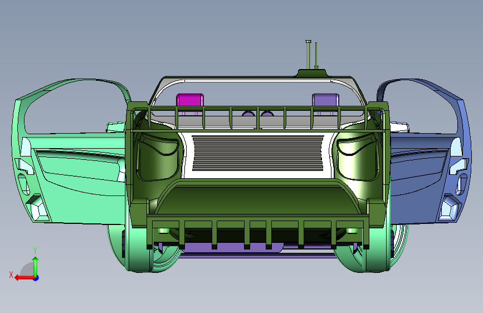Click the red X axis arrow of the triad
The height and width of the screenshot is (313, 483).
[x=25, y=277]
